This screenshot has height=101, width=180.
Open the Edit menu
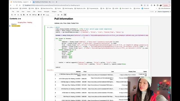(x=18, y=12)
